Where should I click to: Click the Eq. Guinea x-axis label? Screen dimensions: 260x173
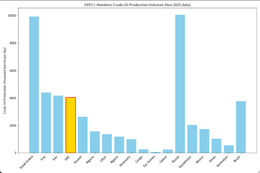pyautogui.click(x=150, y=160)
